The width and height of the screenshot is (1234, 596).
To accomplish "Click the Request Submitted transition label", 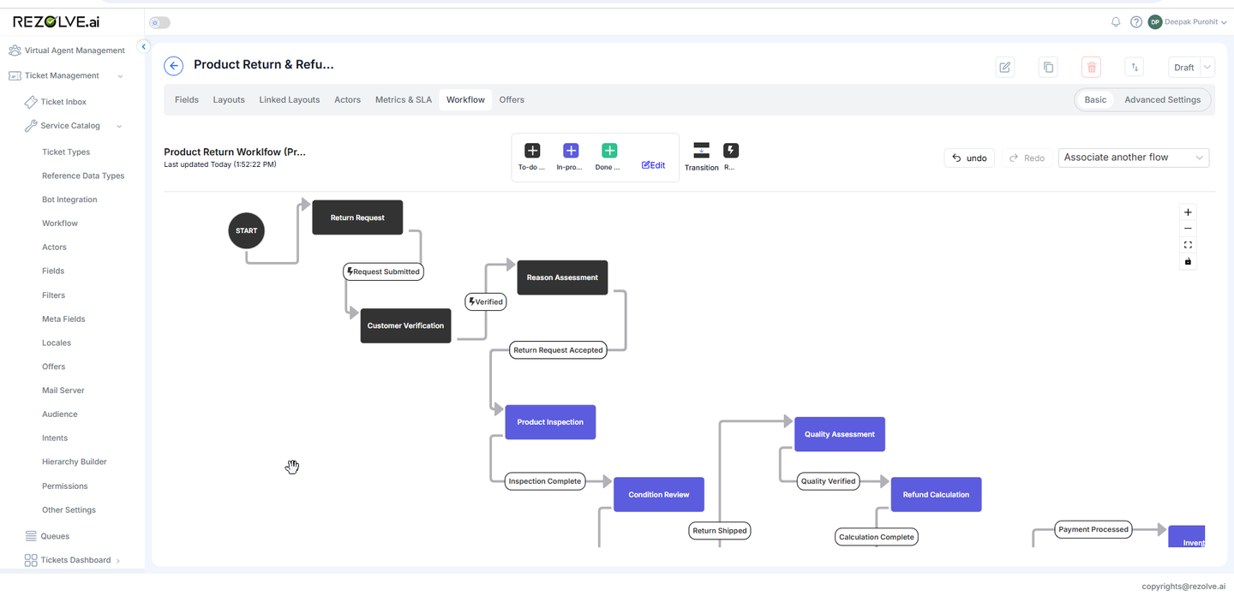I will 384,271.
